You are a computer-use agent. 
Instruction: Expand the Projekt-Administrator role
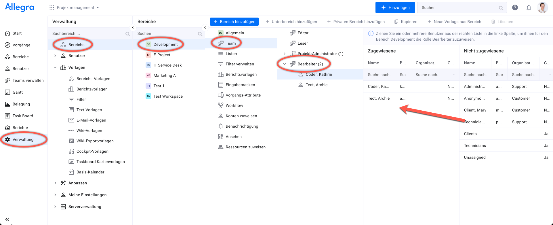click(x=285, y=54)
